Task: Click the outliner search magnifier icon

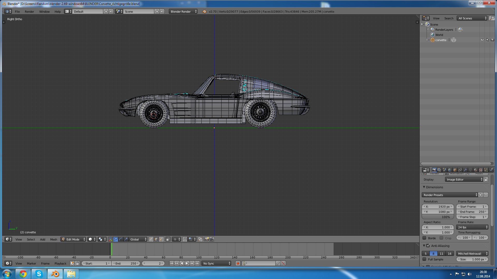Action: (x=492, y=18)
